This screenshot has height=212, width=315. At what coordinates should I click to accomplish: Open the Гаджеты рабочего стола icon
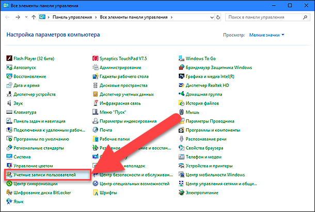pos(95,77)
